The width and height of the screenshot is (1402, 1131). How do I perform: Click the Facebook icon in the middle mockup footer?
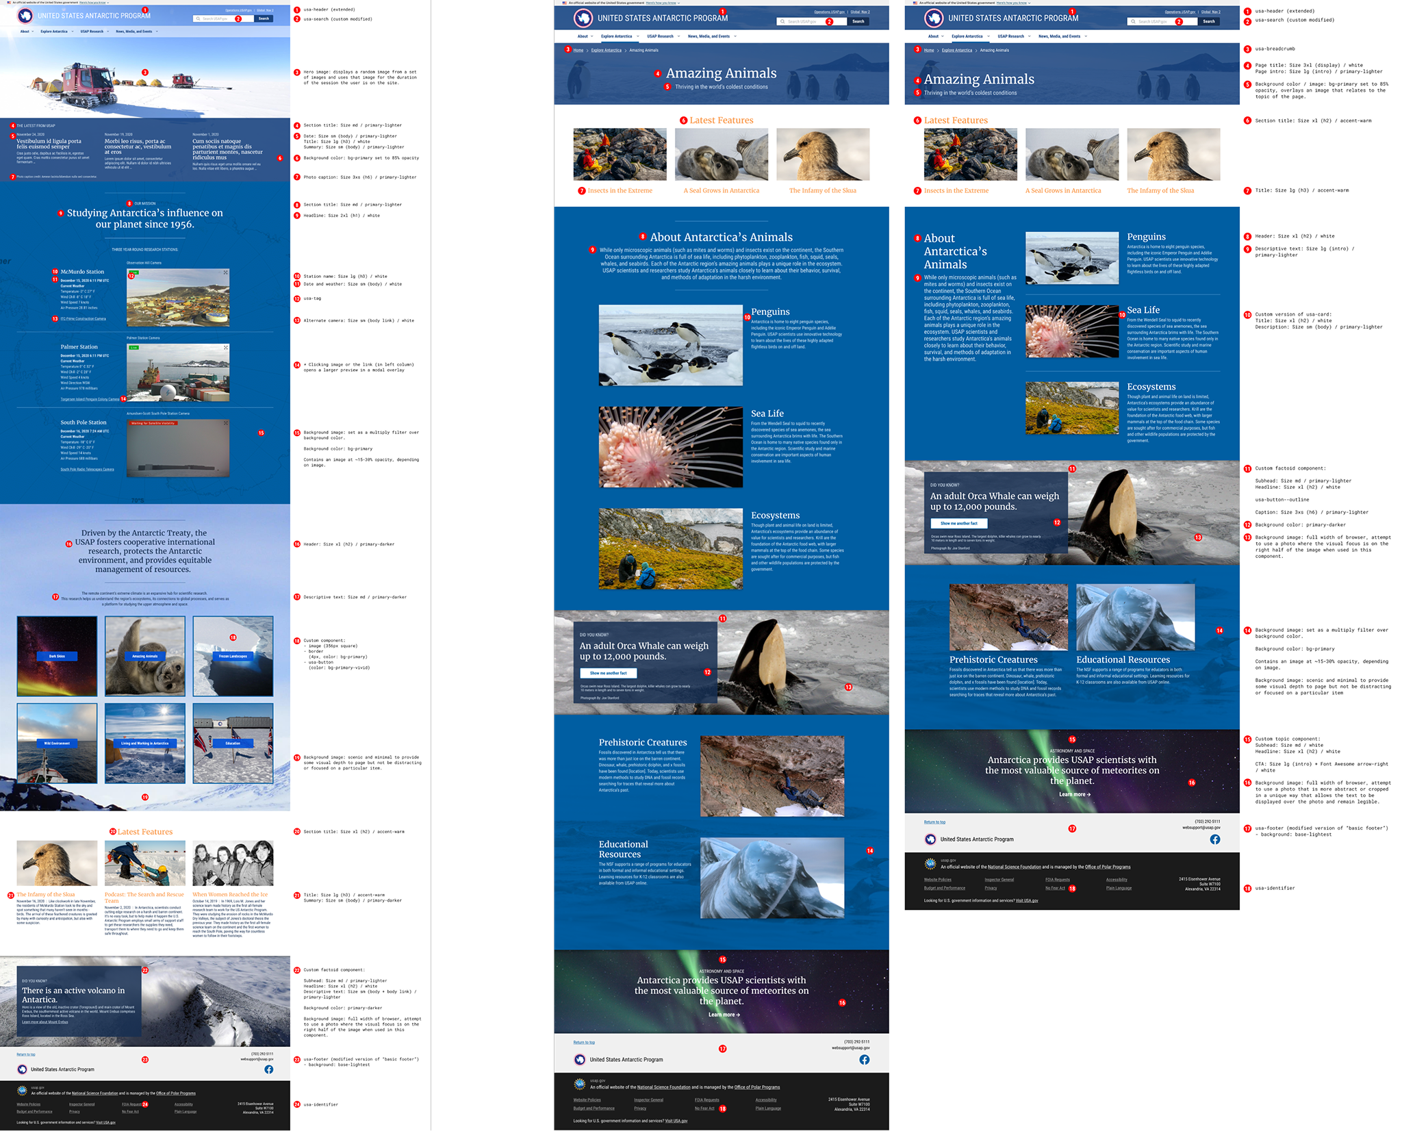pos(865,1059)
